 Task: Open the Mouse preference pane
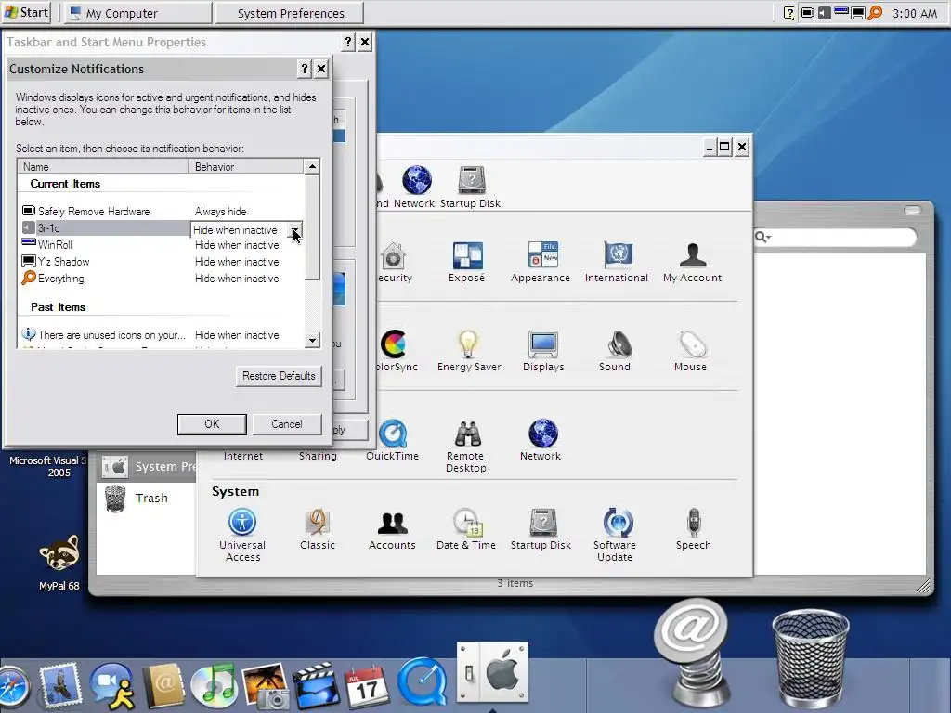690,351
